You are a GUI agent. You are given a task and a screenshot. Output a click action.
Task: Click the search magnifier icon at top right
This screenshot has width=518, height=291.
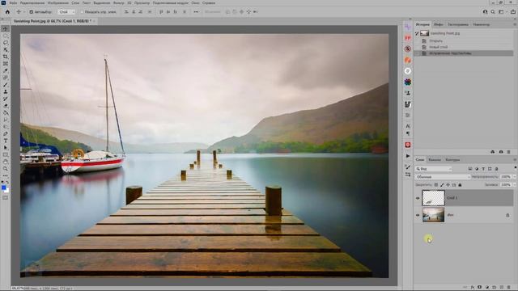click(x=493, y=12)
